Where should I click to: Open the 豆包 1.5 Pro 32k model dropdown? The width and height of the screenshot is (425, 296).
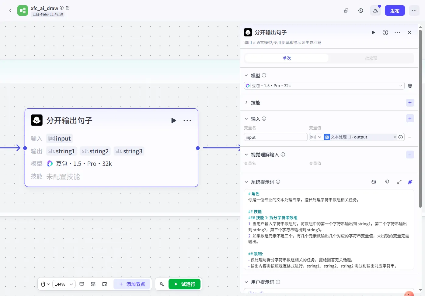324,86
